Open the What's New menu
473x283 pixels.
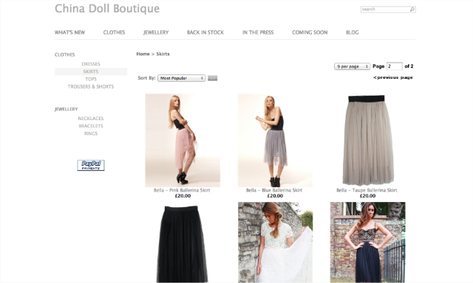(x=69, y=32)
